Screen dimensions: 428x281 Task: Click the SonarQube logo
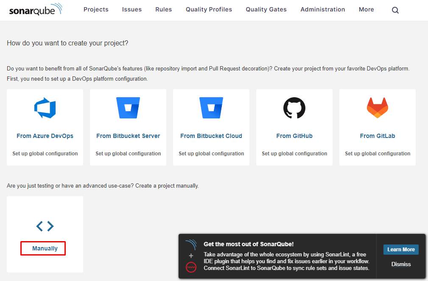coord(36,10)
